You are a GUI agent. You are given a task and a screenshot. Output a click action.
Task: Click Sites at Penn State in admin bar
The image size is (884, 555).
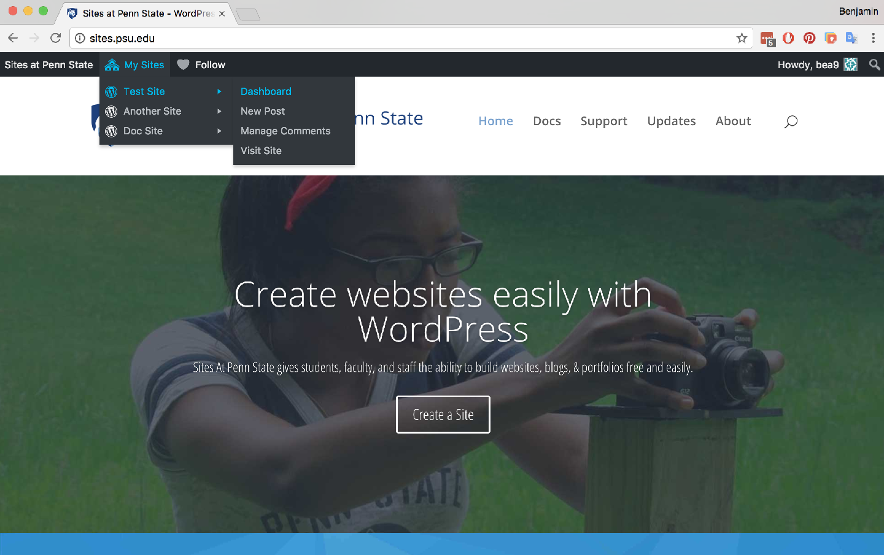pos(49,64)
